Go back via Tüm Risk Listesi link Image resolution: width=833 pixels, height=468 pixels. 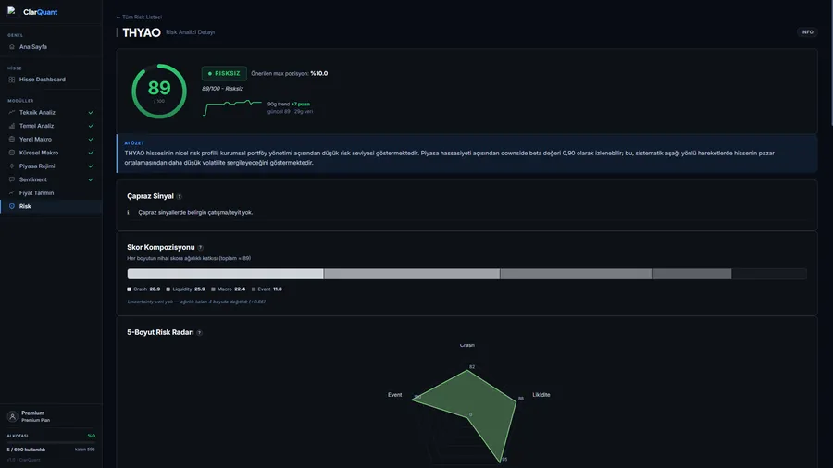139,17
